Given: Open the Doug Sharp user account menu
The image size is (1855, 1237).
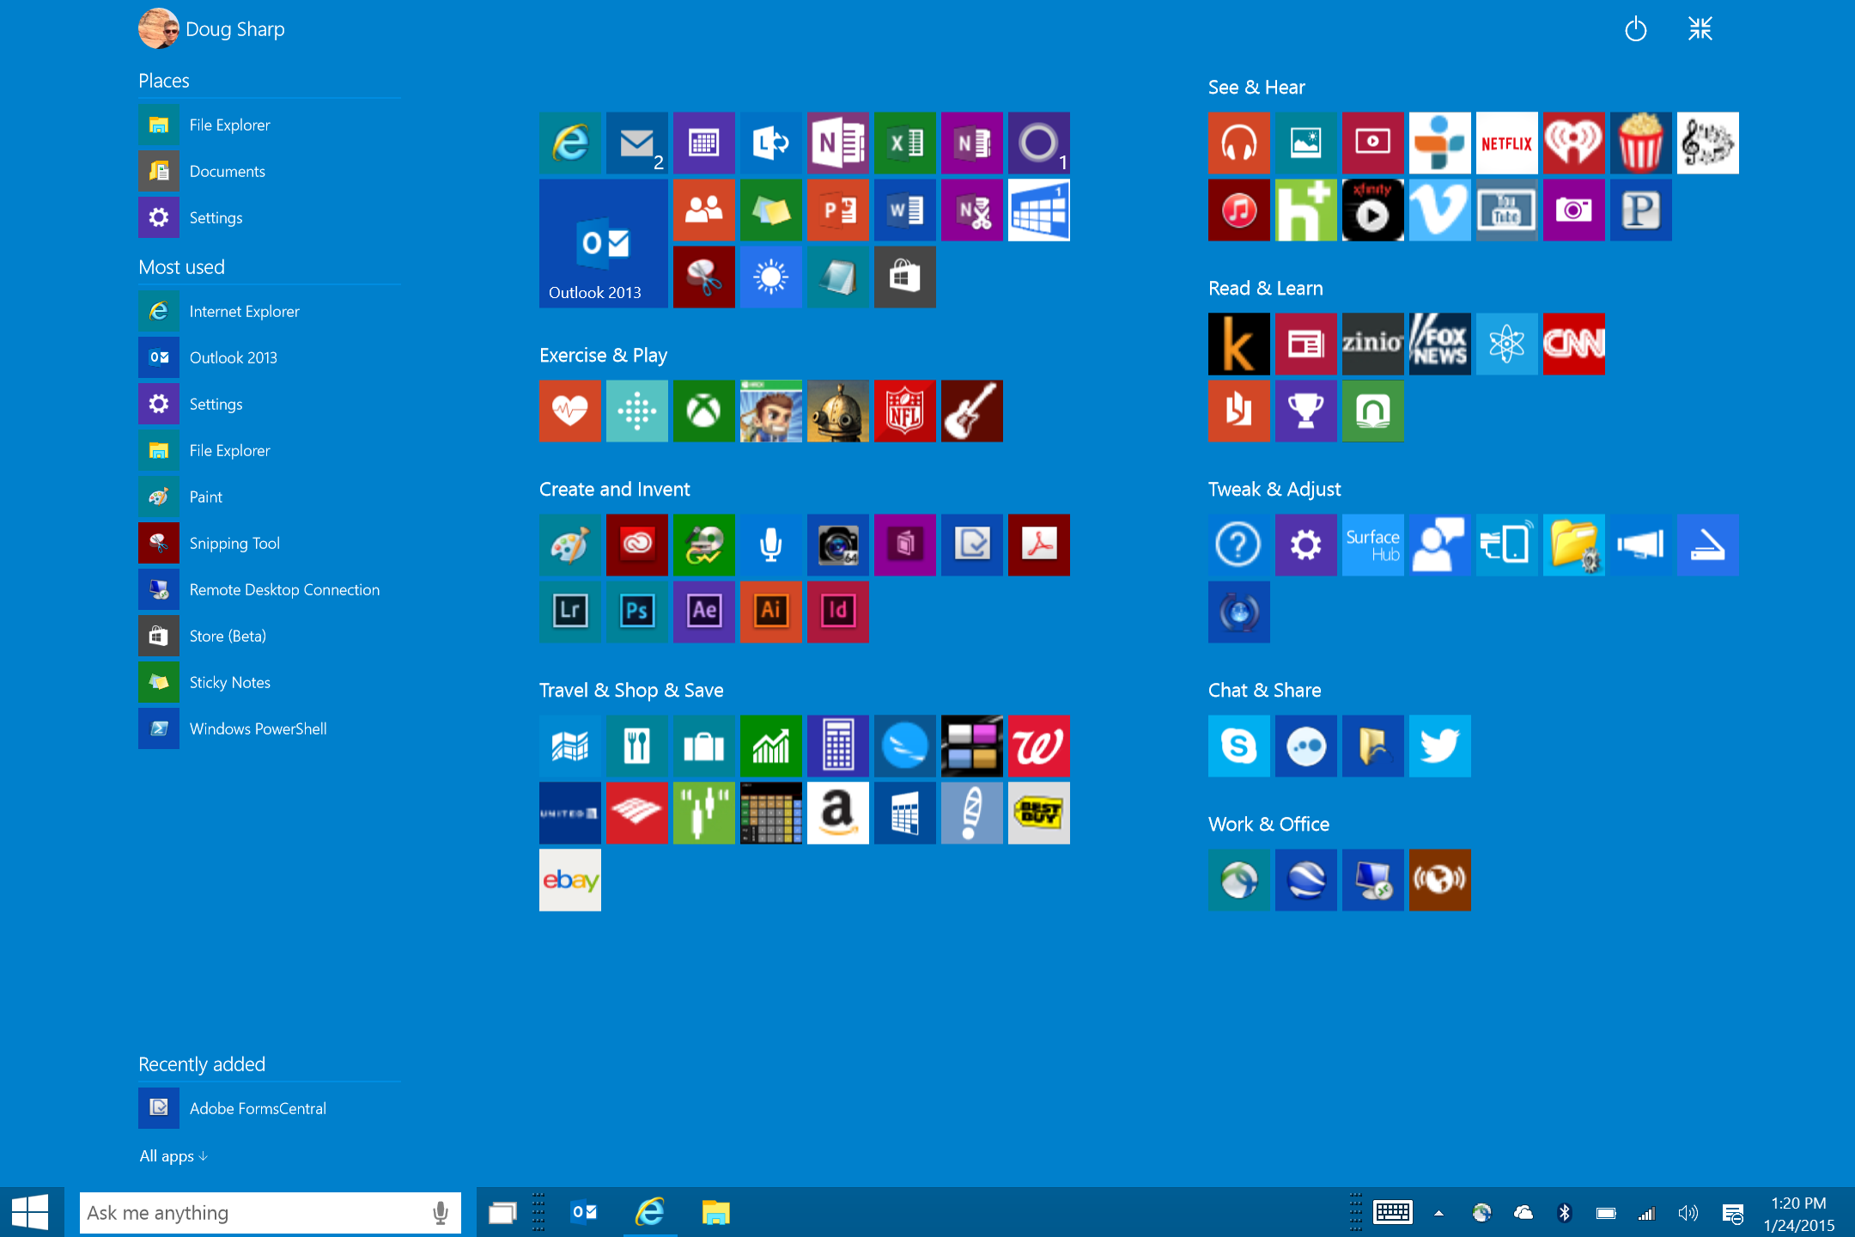Looking at the screenshot, I should (211, 28).
